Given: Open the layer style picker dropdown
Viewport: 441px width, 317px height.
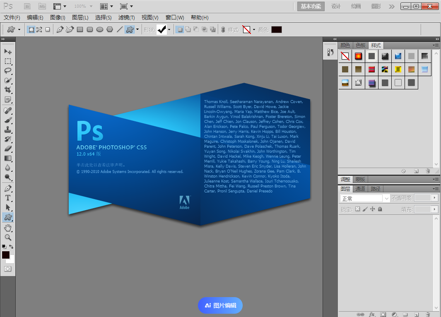Looking at the screenshot, I should [254, 29].
